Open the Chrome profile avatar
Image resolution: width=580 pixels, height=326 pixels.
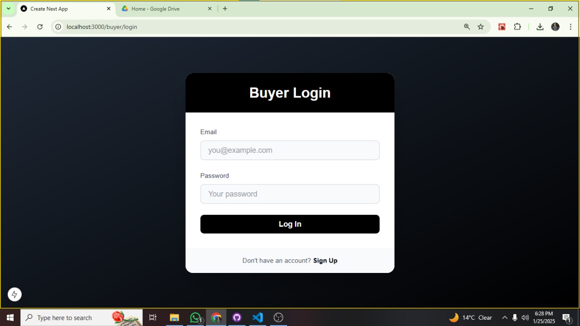[x=556, y=27]
